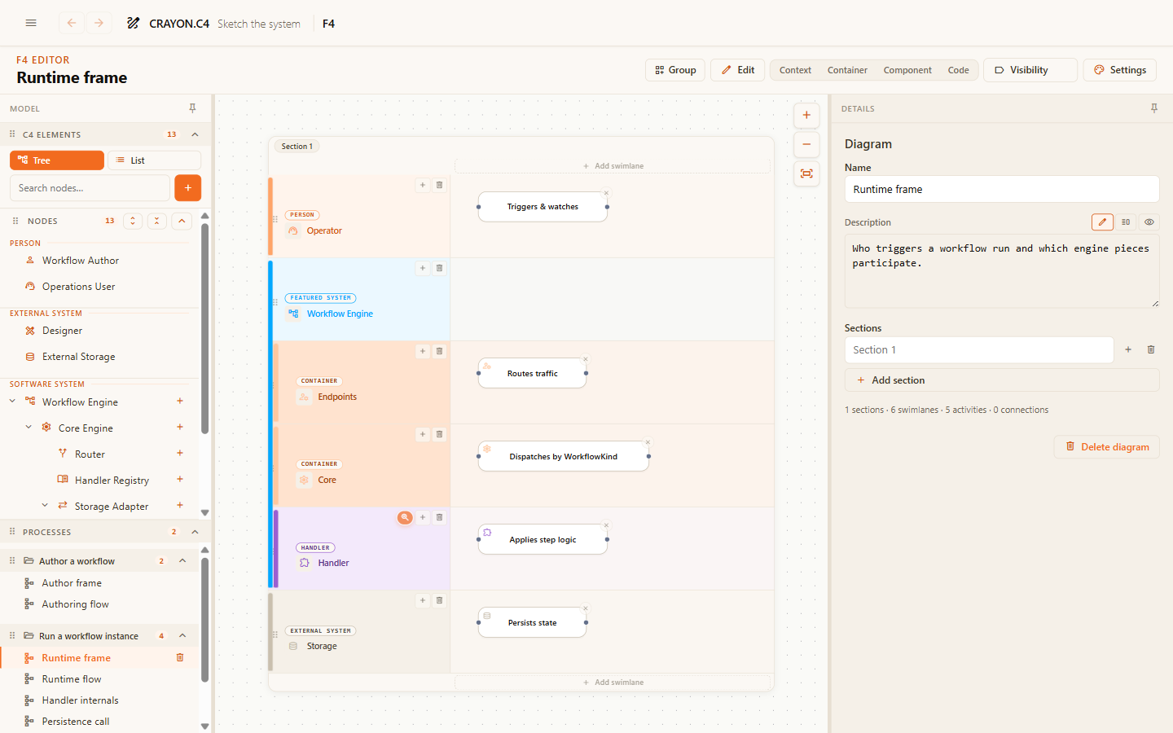Delete the Storage swimlane
1173x733 pixels.
(439, 600)
